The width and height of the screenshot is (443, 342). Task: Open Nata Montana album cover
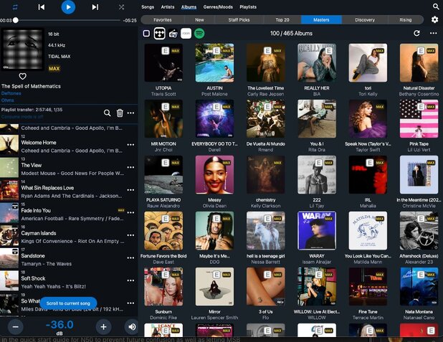click(x=419, y=287)
